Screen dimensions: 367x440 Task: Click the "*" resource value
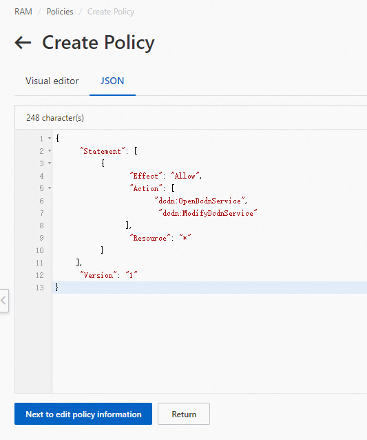185,238
